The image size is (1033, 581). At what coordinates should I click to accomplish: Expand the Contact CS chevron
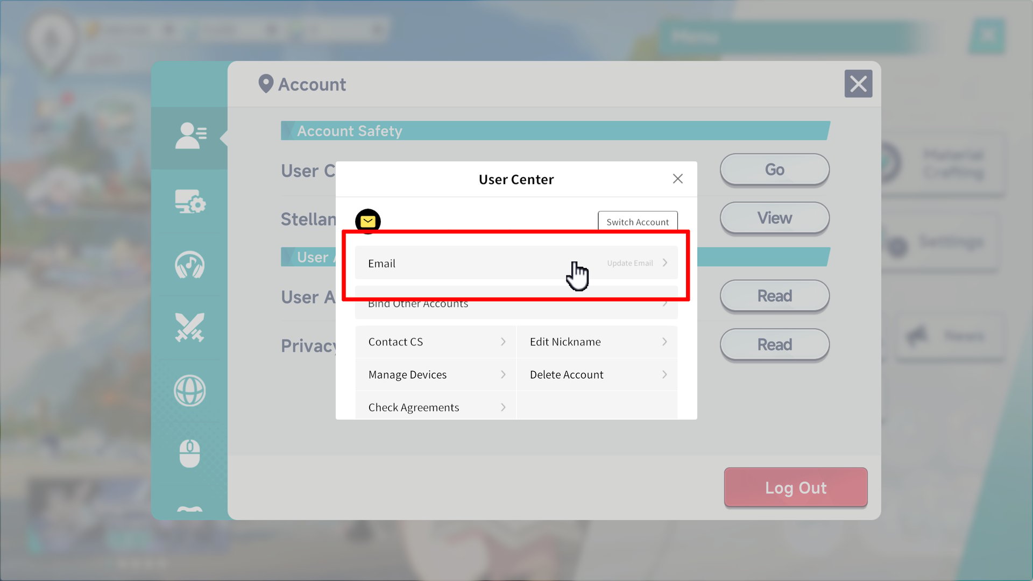tap(503, 342)
